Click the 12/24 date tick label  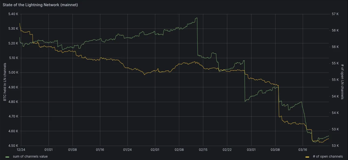[21, 149]
